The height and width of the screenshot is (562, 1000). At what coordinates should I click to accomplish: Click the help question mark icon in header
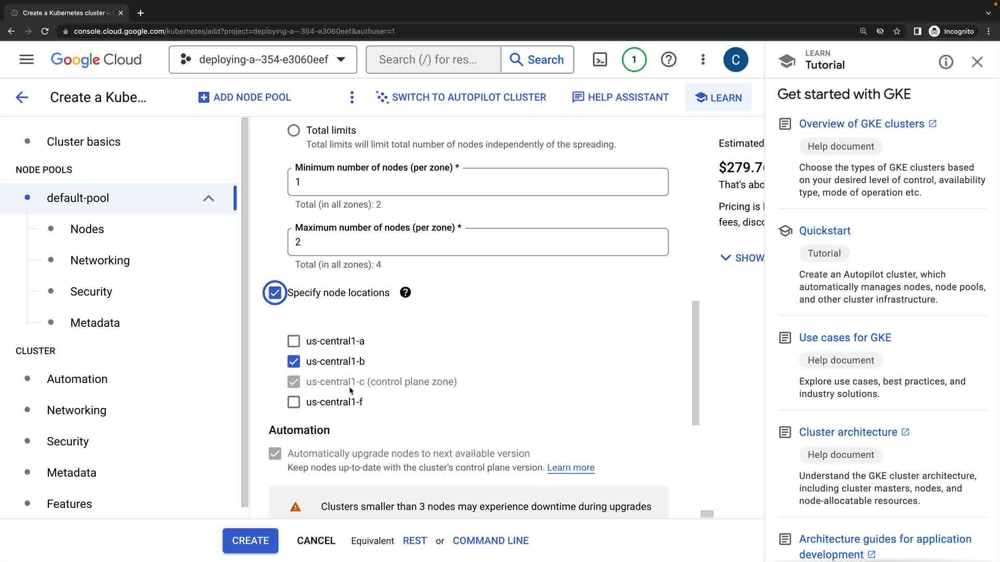(668, 60)
